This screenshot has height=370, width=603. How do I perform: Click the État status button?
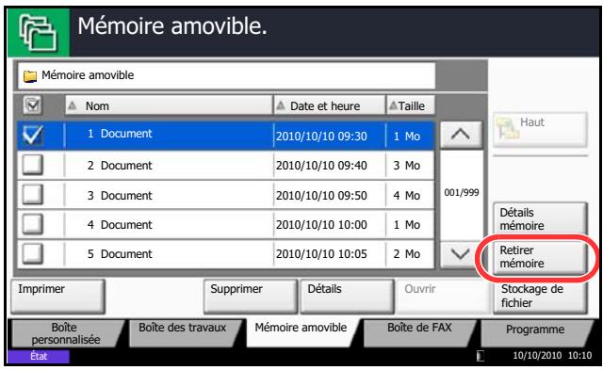click(x=39, y=356)
